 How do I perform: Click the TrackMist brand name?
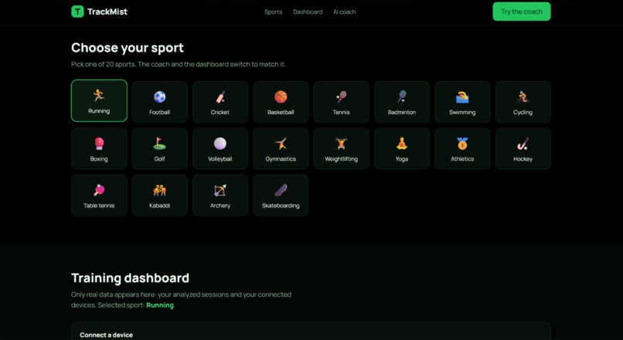point(107,12)
